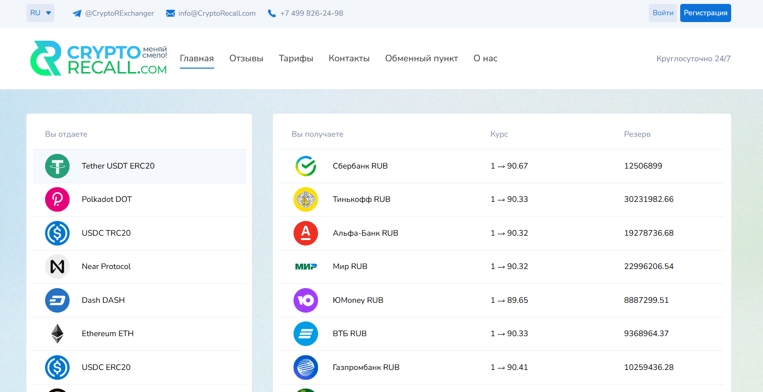The height and width of the screenshot is (392, 763).
Task: Open the RU language dropdown
Action: [x=40, y=13]
